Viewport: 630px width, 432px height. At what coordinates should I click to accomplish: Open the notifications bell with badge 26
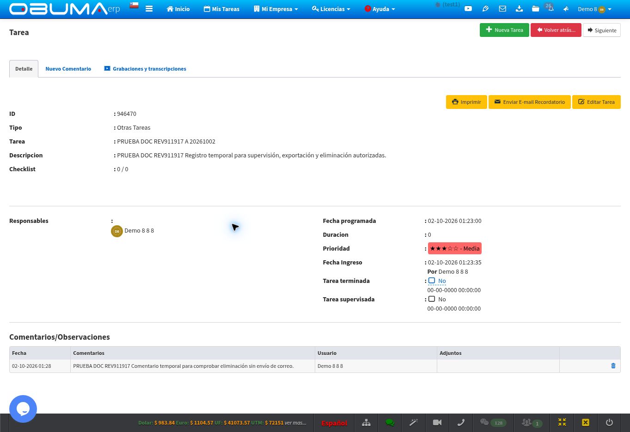(x=550, y=8)
